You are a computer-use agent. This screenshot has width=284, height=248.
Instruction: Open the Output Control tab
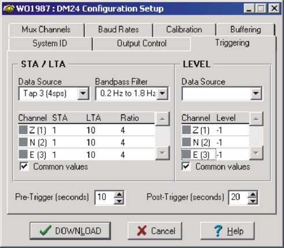click(142, 43)
